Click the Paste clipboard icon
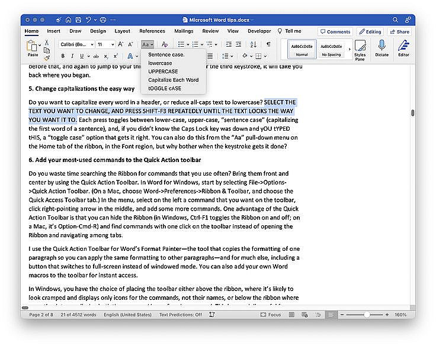Image resolution: width=436 pixels, height=346 pixels. click(x=32, y=46)
